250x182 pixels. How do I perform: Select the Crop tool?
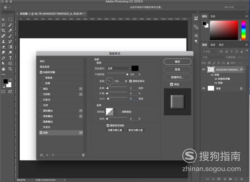pyautogui.click(x=3, y=30)
